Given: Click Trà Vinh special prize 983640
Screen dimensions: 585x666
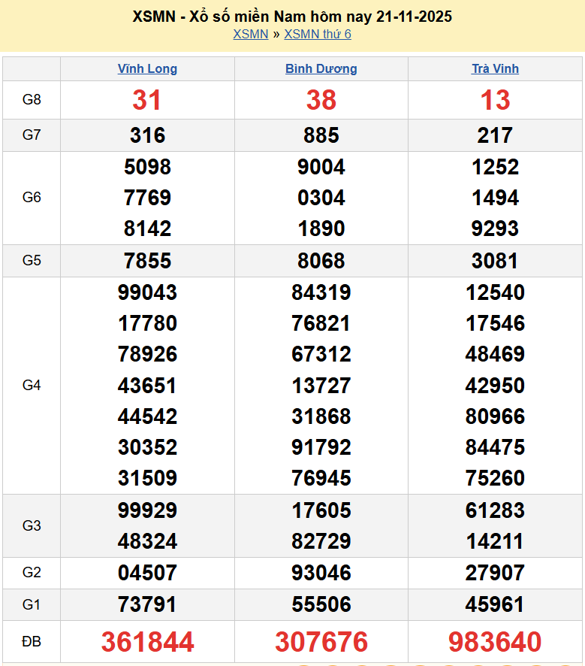Looking at the screenshot, I should [x=495, y=642].
